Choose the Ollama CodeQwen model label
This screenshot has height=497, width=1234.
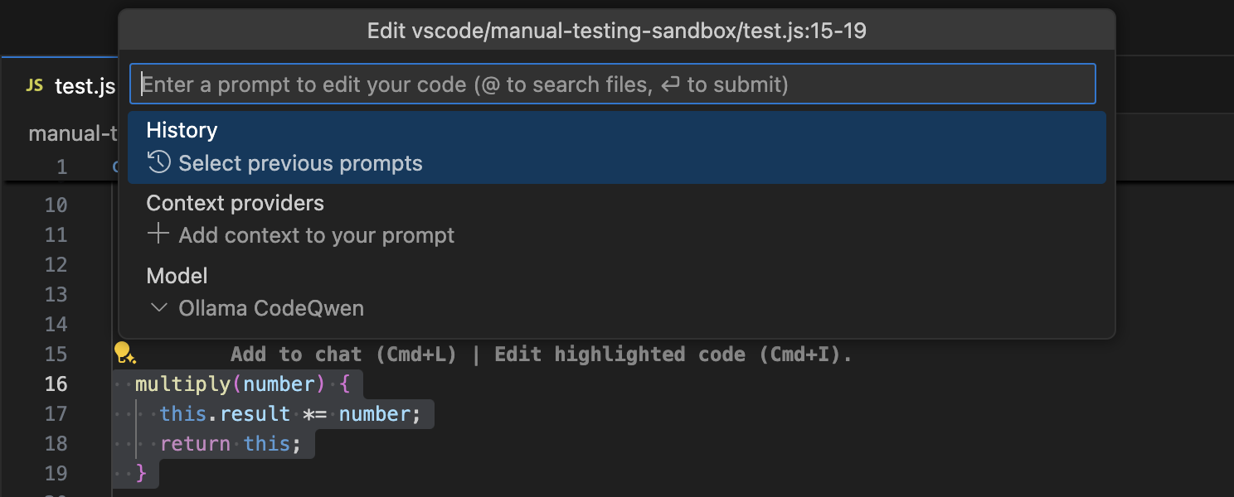[271, 308]
